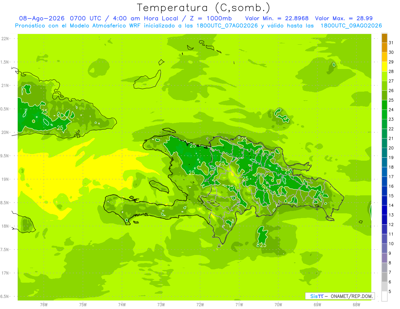Click the colorbar label '25'
The height and width of the screenshot is (309, 400).
pyautogui.click(x=391, y=100)
